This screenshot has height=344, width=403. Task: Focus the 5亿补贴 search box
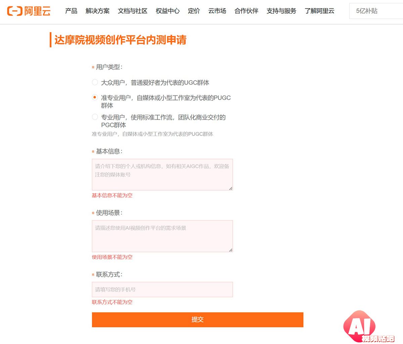[x=376, y=11]
